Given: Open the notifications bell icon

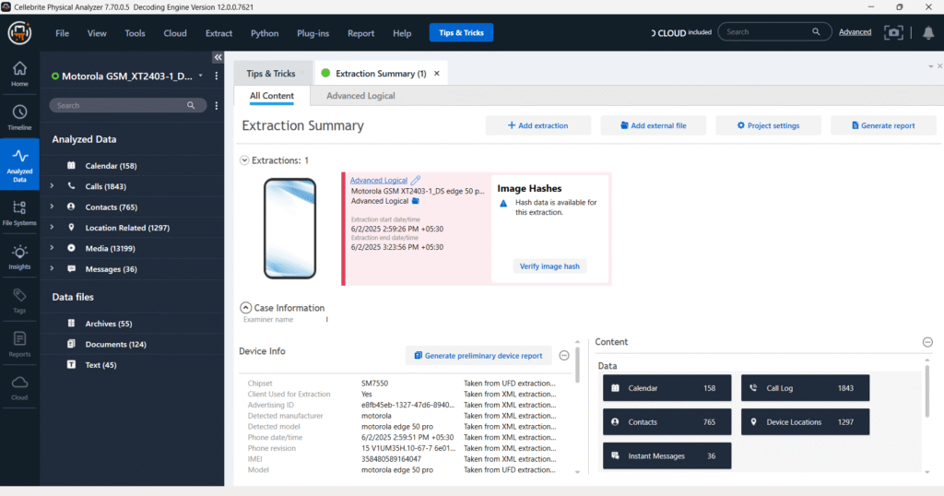Looking at the screenshot, I should point(928,32).
